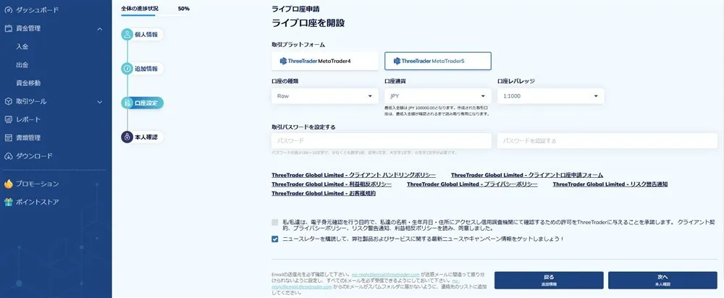Click ThreeTrader logo on MetaTrader4 card

tap(298, 61)
